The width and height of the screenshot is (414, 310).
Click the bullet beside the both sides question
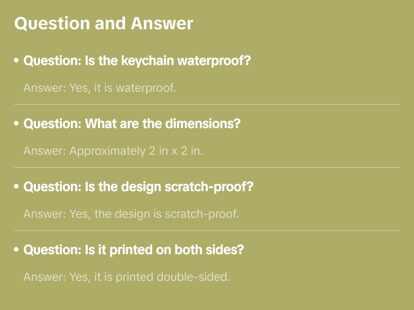[16, 250]
